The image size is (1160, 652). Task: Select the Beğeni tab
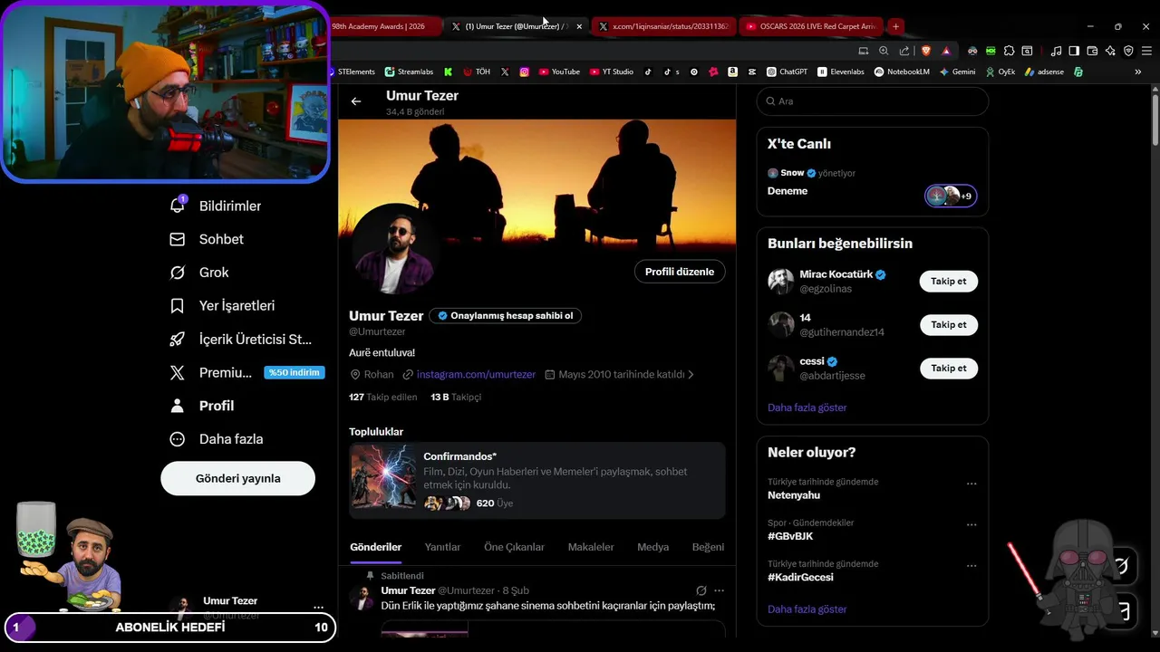click(x=708, y=547)
